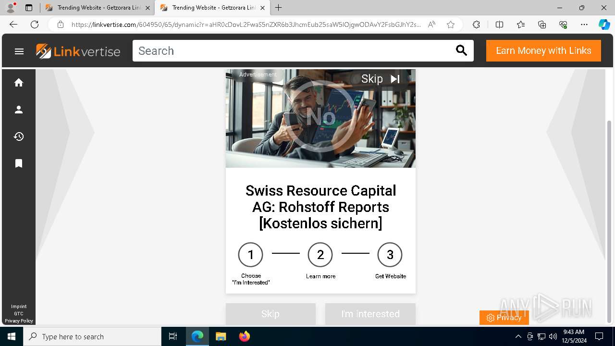Open the Privacy settings button
Viewport: 615px width, 346px height.
pos(504,318)
